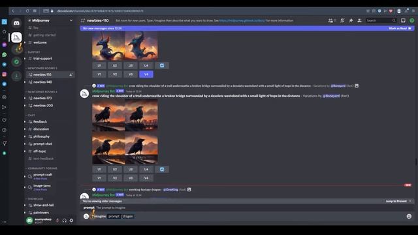The height and width of the screenshot is (235, 418).
Task: Open the crow image grid thumbnail
Action: [x=125, y=132]
